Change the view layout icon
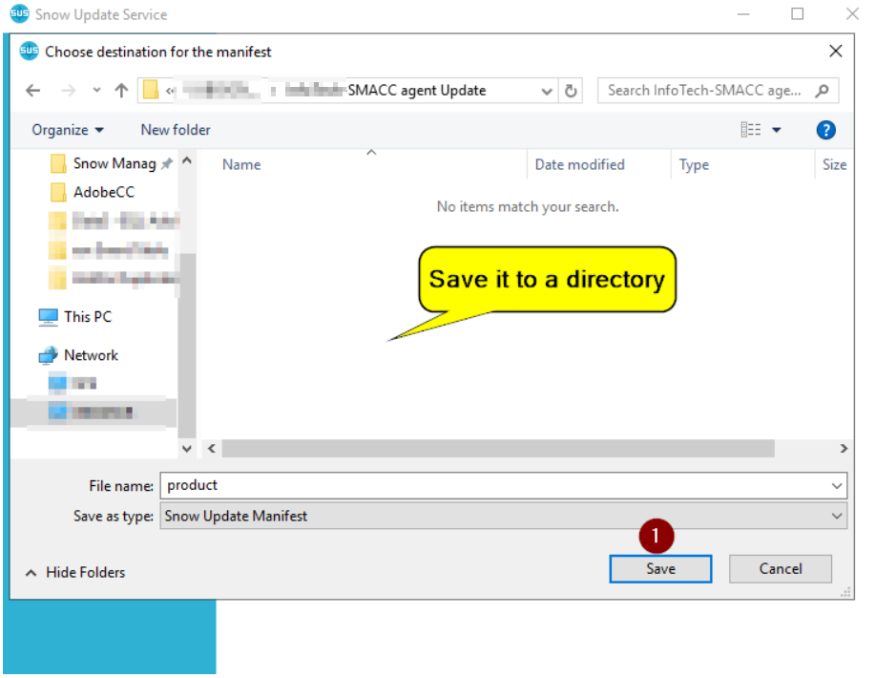The image size is (876, 678). pos(750,130)
